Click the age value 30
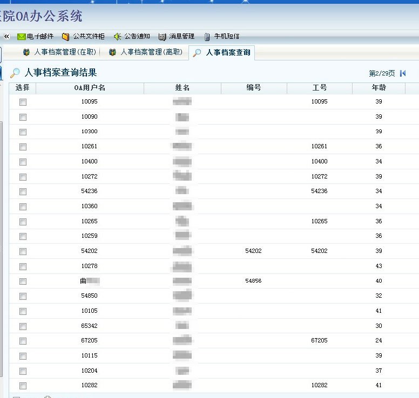This screenshot has width=419, height=398. [379, 326]
